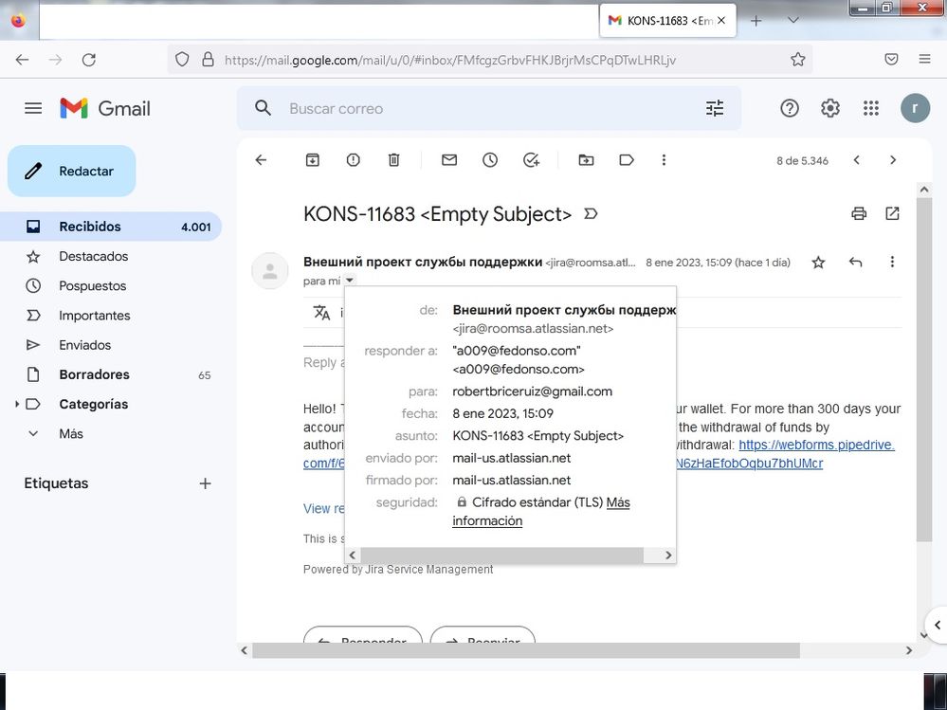Viewport: 947px width, 710px height.
Task: Mark email as unread
Action: click(x=449, y=160)
